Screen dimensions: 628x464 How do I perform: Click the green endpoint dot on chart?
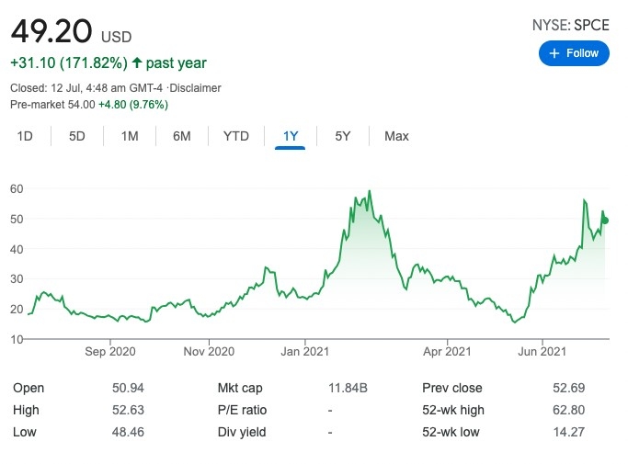[x=605, y=221]
